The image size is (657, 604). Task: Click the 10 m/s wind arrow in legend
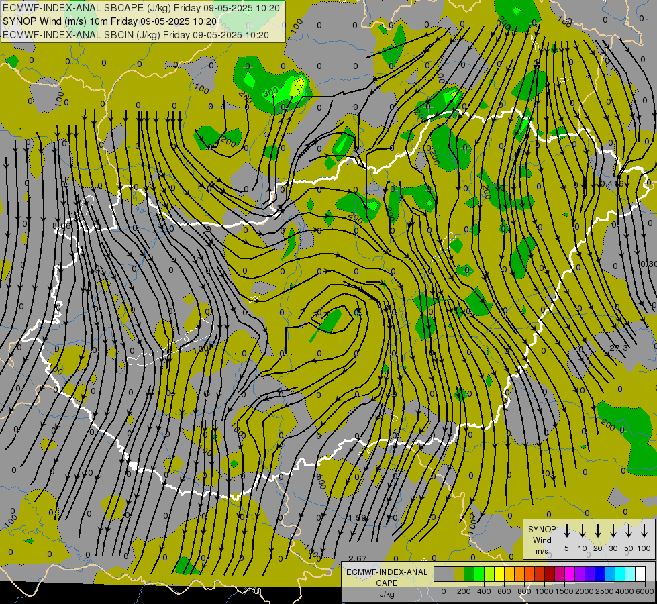pos(582,531)
